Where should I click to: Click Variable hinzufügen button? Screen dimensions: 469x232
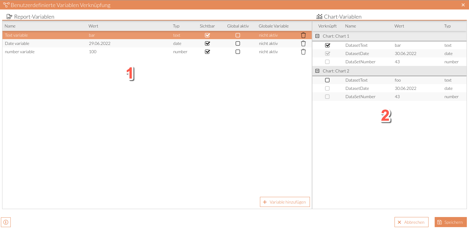coord(285,202)
